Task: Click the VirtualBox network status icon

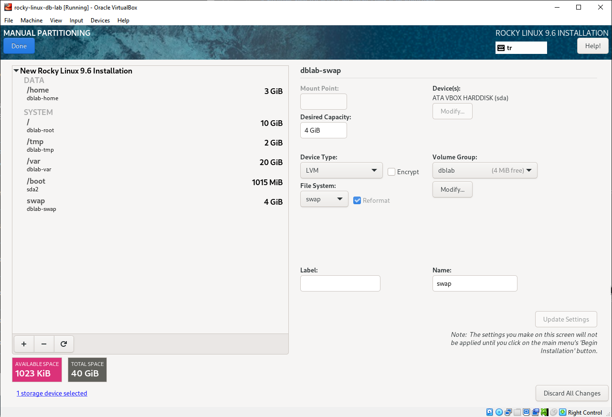Action: [508, 412]
